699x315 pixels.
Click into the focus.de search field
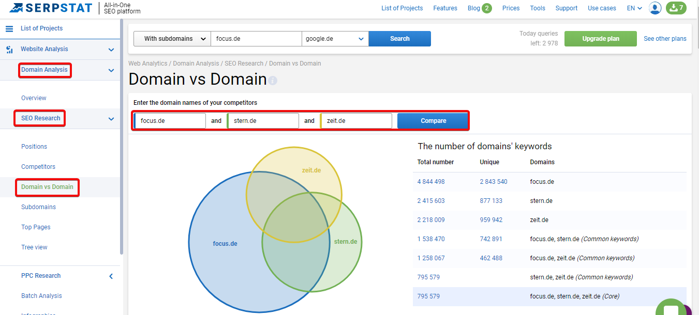tap(256, 39)
